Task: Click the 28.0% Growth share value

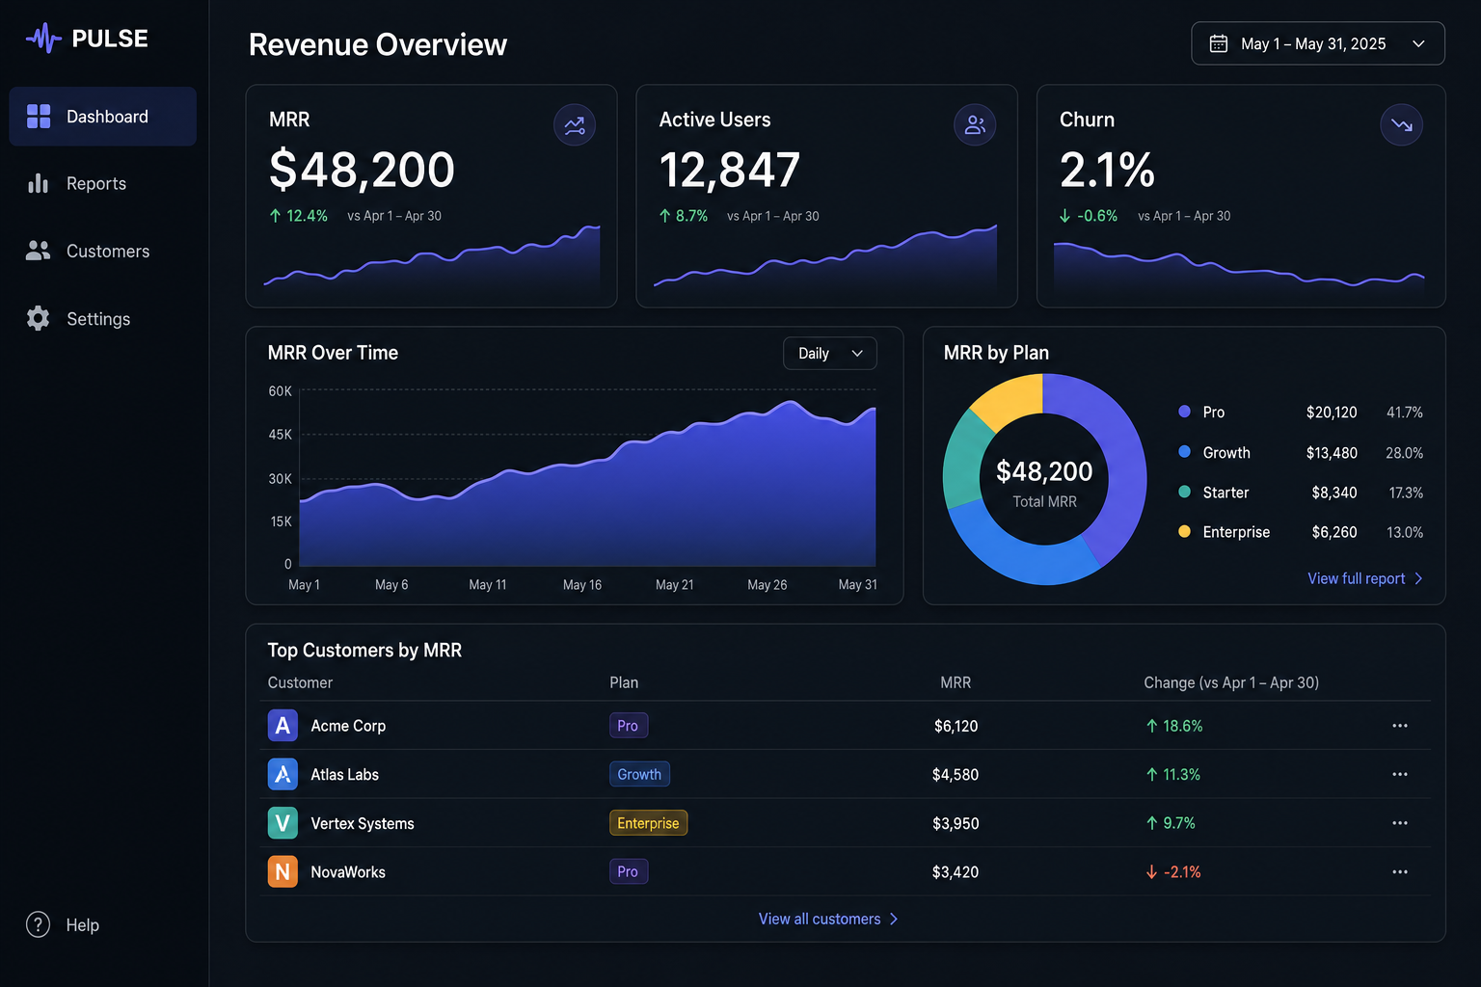Action: click(1404, 453)
